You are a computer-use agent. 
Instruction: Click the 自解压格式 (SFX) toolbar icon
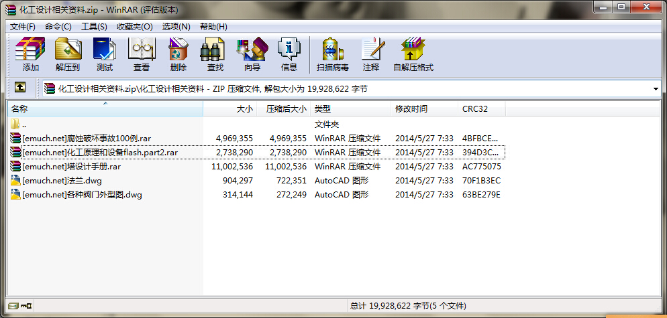coord(413,50)
